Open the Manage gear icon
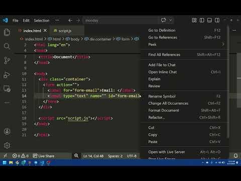The width and height of the screenshot is (241, 181). tap(7, 145)
